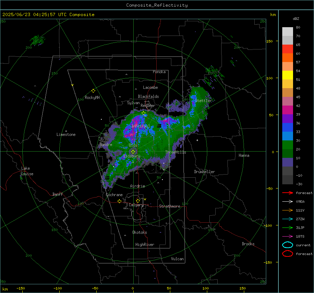Select the Blackfalds map label

148,97
